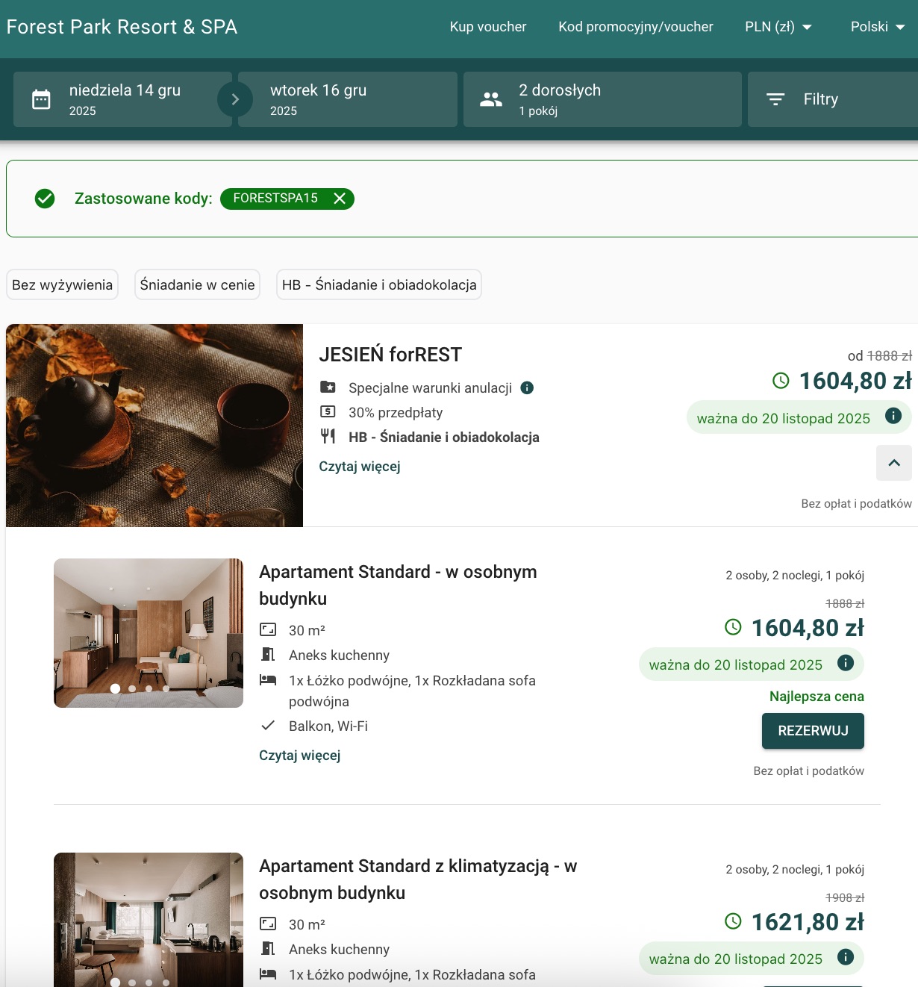Collapse the JESIEŃ forREST offer with the chevron
The image size is (918, 987).
pos(893,463)
